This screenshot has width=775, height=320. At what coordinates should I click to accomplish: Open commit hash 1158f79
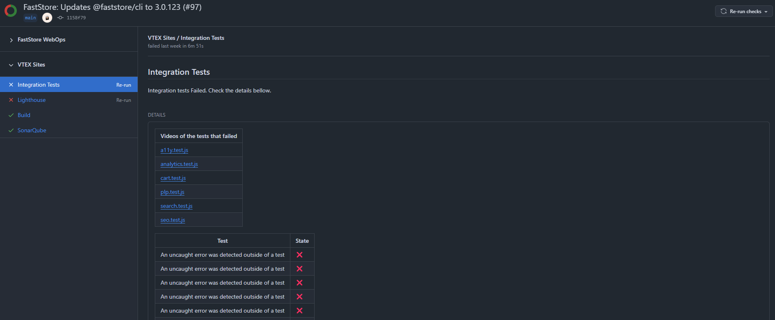(x=76, y=18)
